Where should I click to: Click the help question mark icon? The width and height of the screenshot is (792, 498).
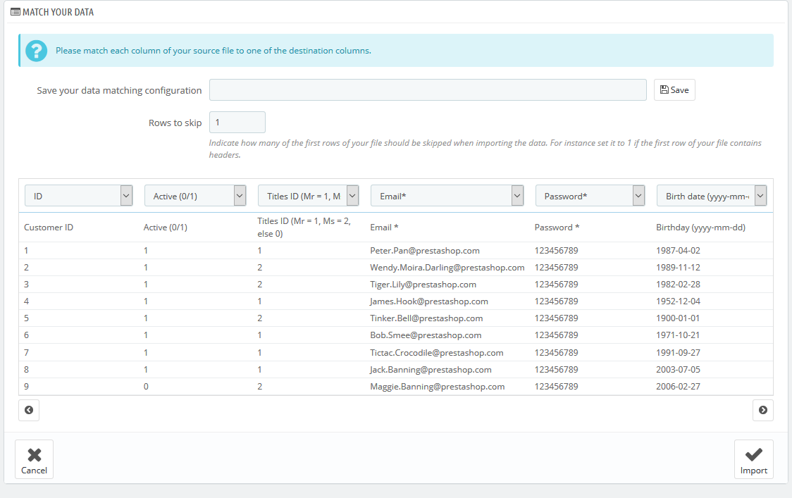36,51
